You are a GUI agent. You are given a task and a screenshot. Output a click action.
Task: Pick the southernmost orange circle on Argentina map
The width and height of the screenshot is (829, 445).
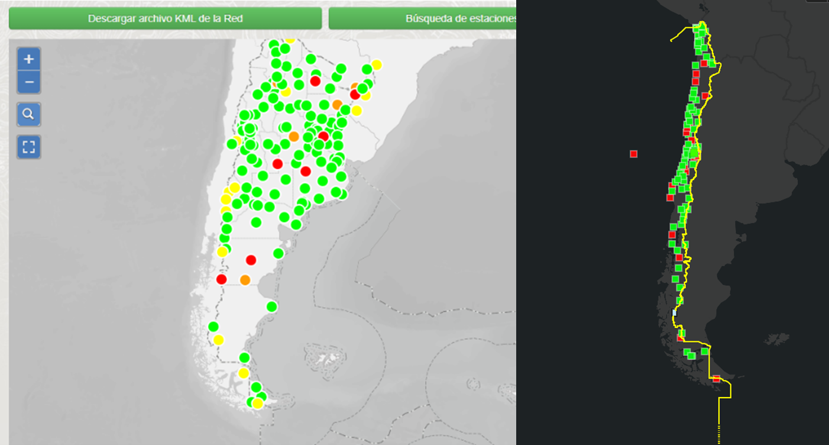[x=245, y=279]
